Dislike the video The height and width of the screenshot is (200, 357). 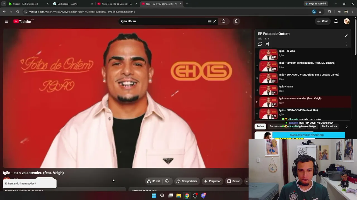[x=167, y=181]
